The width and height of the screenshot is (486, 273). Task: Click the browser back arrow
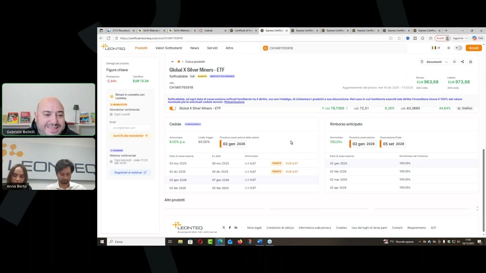[101, 38]
